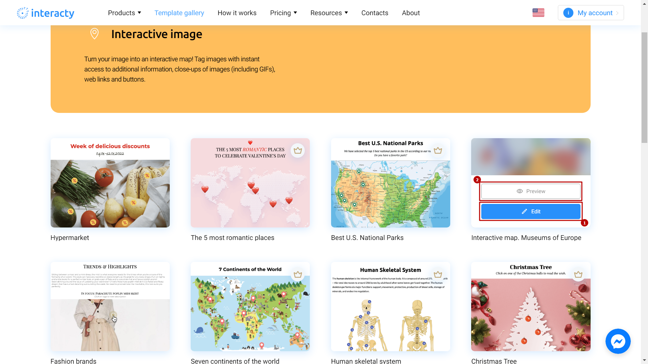648x364 pixels.
Task: Select the US flag language toggle
Action: (x=539, y=12)
